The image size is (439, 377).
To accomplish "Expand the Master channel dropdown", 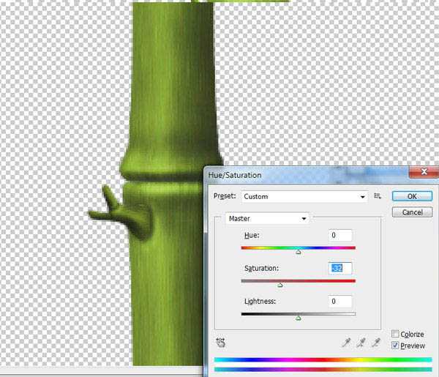I will click(267, 218).
